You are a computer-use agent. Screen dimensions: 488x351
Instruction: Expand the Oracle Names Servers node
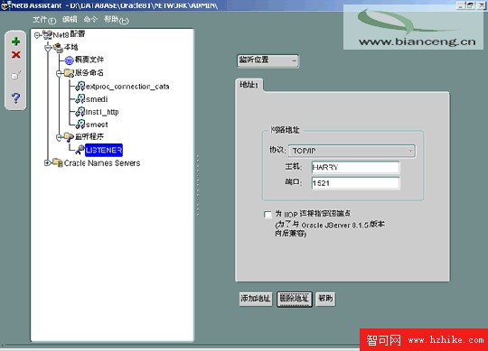[x=47, y=162]
